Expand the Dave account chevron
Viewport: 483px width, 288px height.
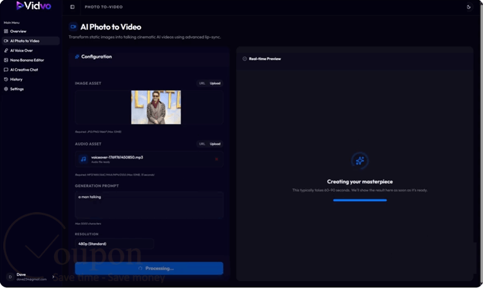tap(53, 276)
